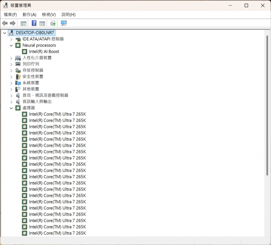Minimize the 裝置管理員 window

point(230,6)
